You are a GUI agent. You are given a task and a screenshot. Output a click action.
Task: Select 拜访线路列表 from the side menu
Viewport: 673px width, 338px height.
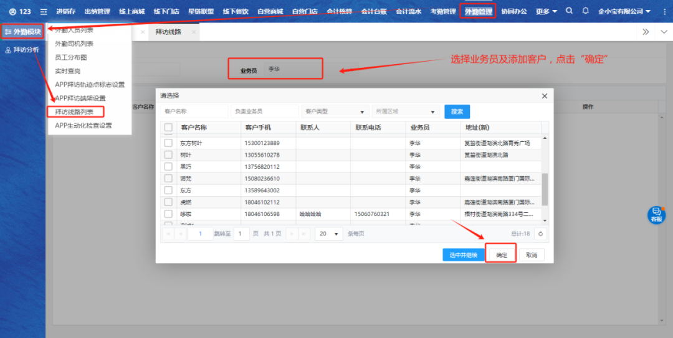point(75,112)
